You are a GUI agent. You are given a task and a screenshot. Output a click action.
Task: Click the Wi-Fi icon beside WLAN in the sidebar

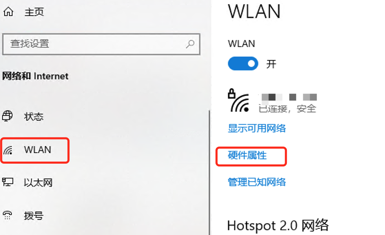8,150
